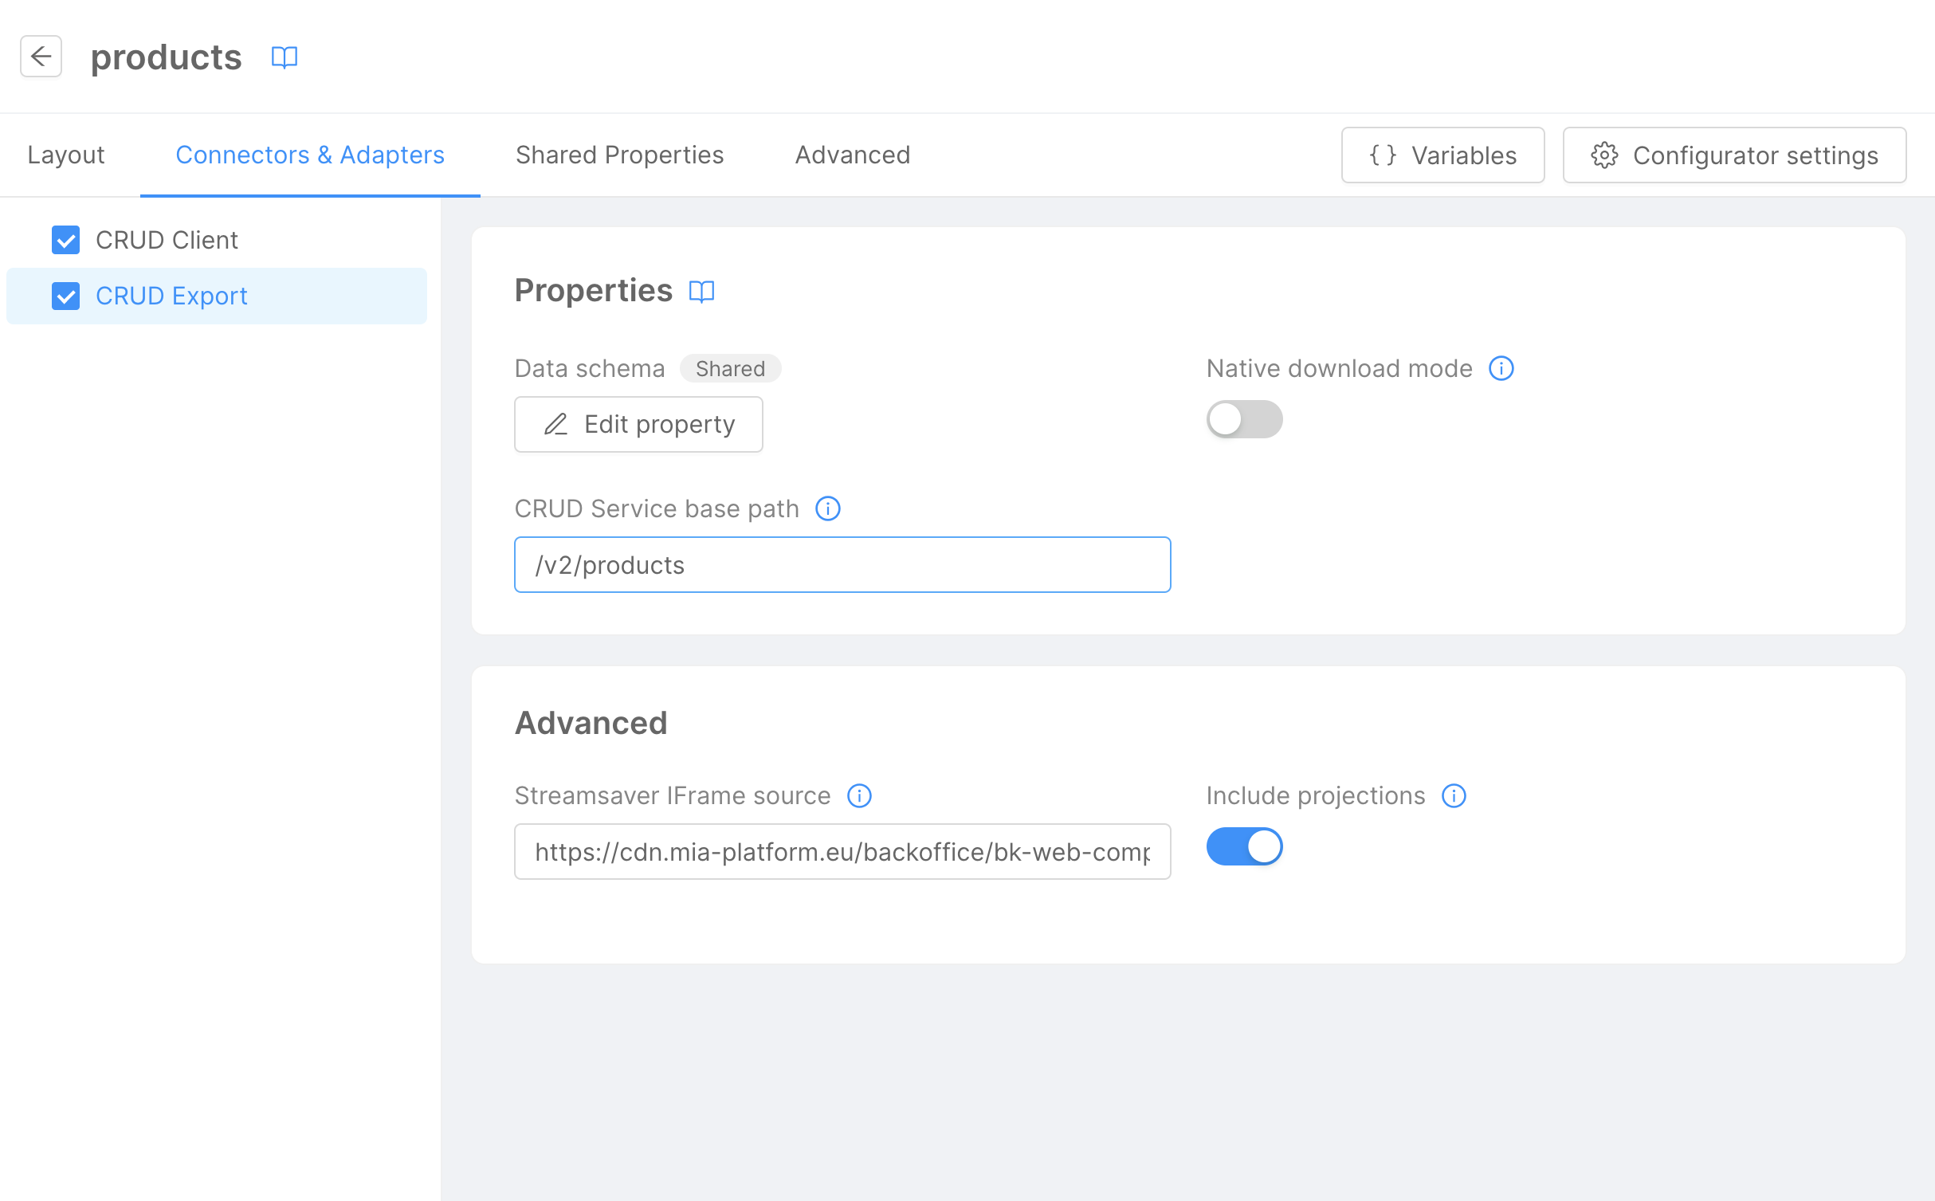Click the gear icon on Configurator settings
The image size is (1935, 1201).
(x=1604, y=155)
